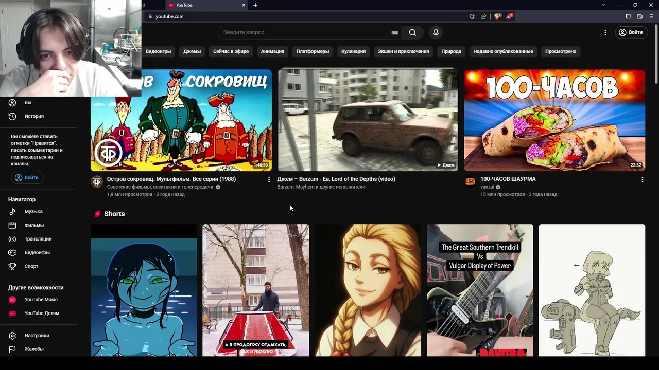Click the Спорт trophy icon

click(x=12, y=266)
